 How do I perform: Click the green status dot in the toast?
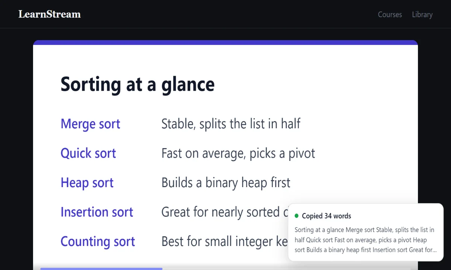click(x=297, y=216)
